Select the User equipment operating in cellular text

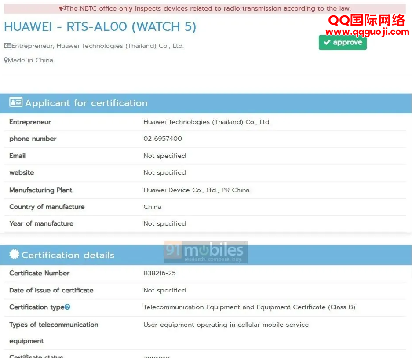[x=226, y=325]
